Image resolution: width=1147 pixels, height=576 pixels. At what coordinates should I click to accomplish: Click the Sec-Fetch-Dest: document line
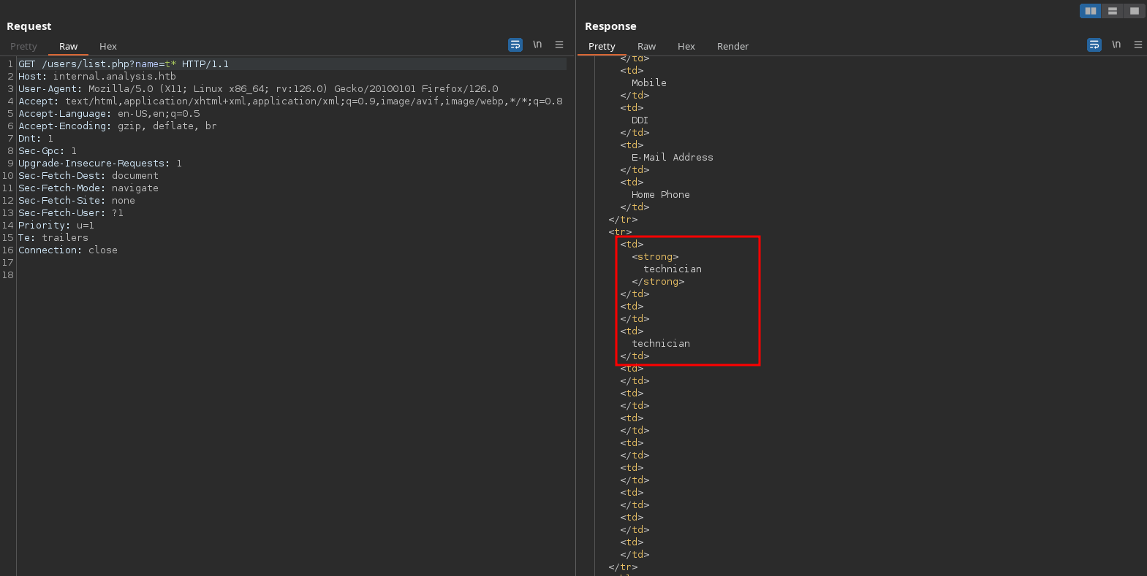88,176
